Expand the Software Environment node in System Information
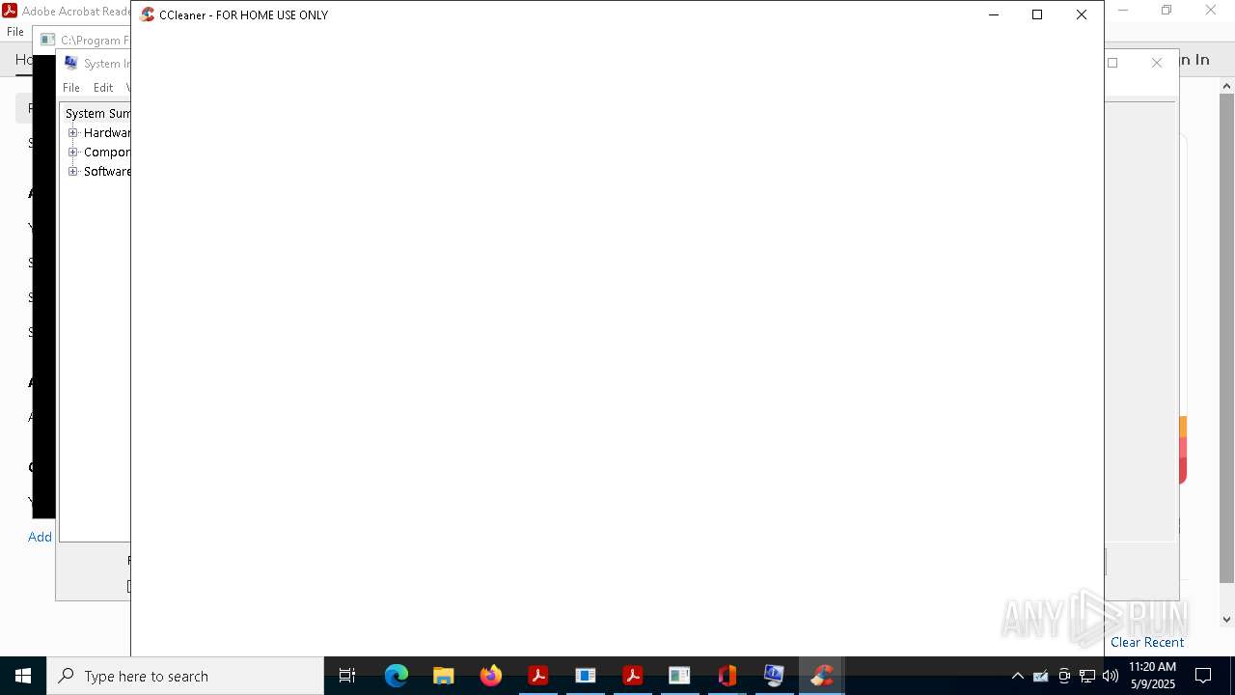1235x695 pixels. pyautogui.click(x=72, y=171)
